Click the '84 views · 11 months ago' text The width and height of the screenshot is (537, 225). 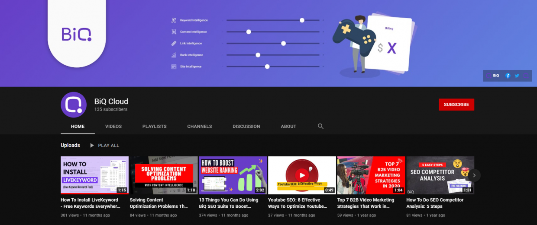pos(153,215)
